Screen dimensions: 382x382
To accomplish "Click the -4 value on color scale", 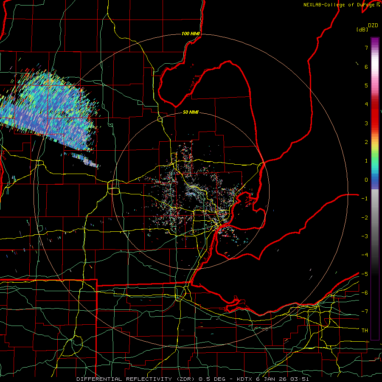I will [x=365, y=255].
